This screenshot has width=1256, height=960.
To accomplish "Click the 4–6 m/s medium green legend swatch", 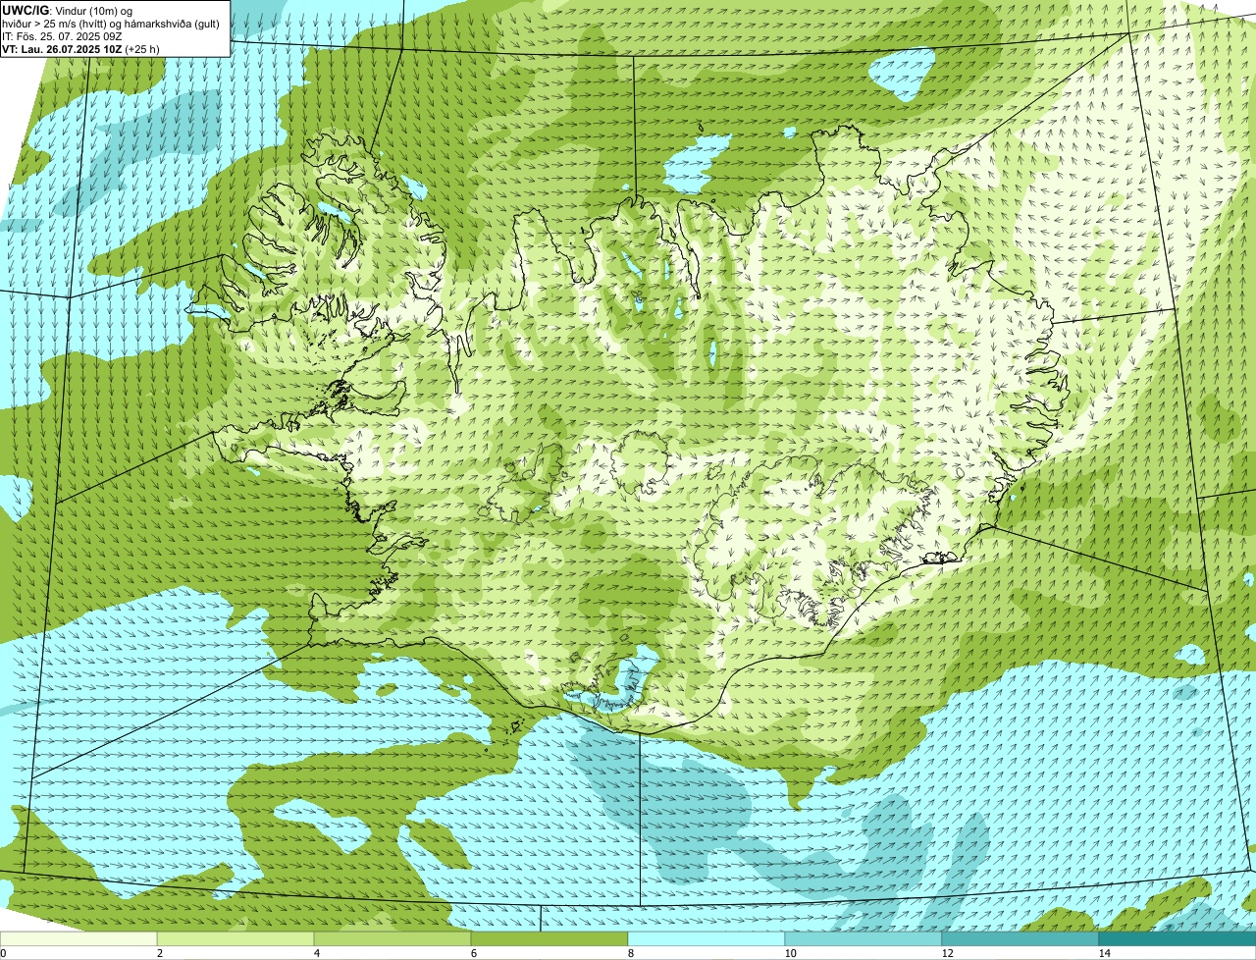I will [392, 939].
